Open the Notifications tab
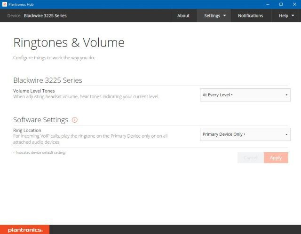Image resolution: width=301 pixels, height=234 pixels. pyautogui.click(x=251, y=16)
